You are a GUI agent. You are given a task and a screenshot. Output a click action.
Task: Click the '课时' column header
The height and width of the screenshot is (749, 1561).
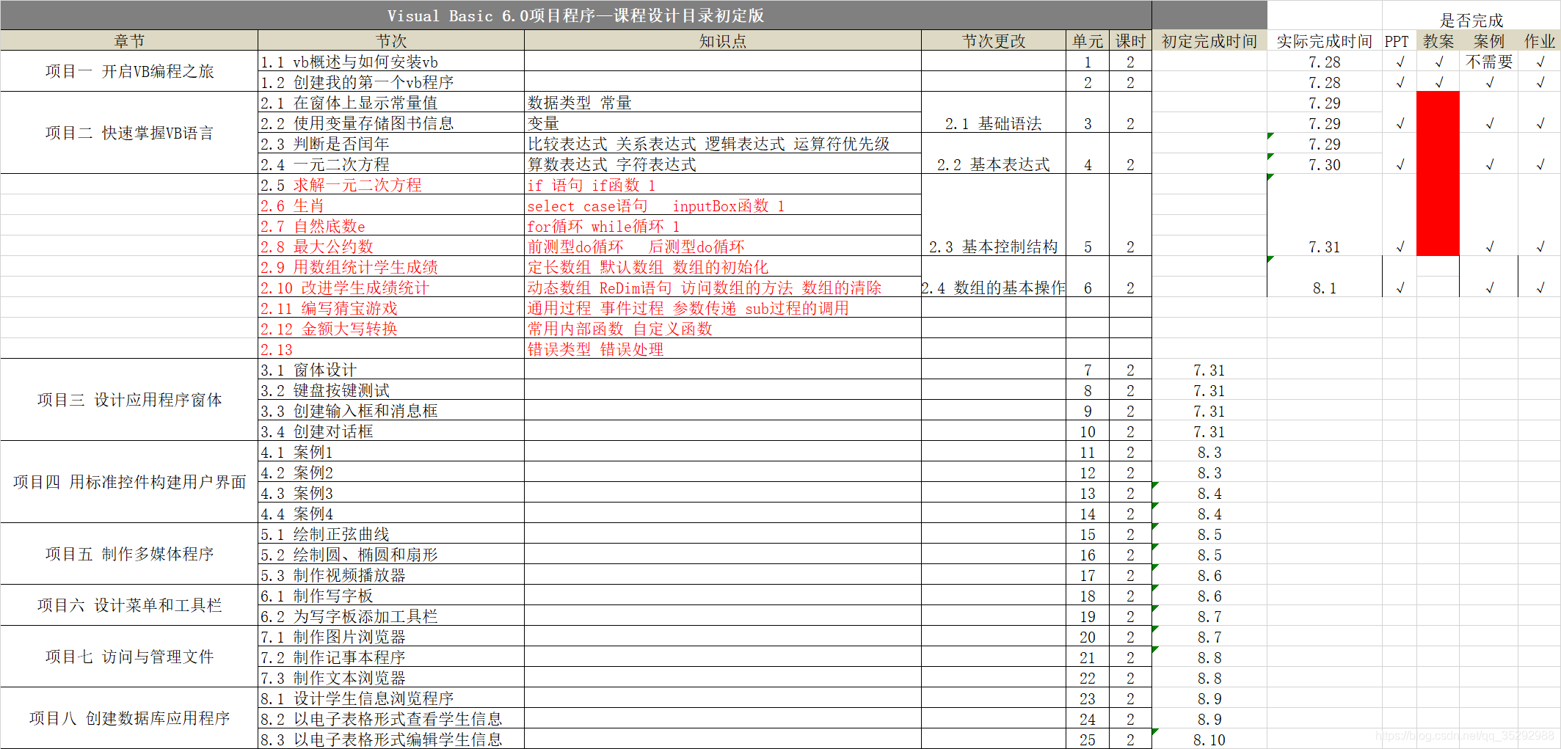click(1130, 41)
